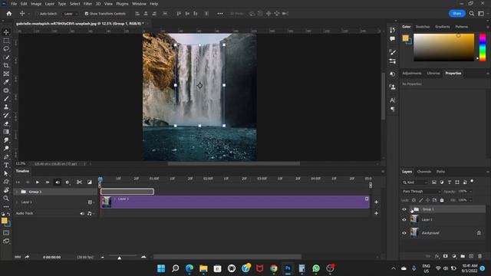Viewport: 491px width, 276px height.
Task: Expand Layer 1 track in timeline
Action: point(17,202)
